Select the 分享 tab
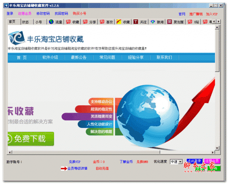 tap(89, 22)
